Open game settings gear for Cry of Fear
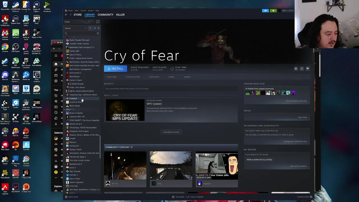 click(296, 68)
